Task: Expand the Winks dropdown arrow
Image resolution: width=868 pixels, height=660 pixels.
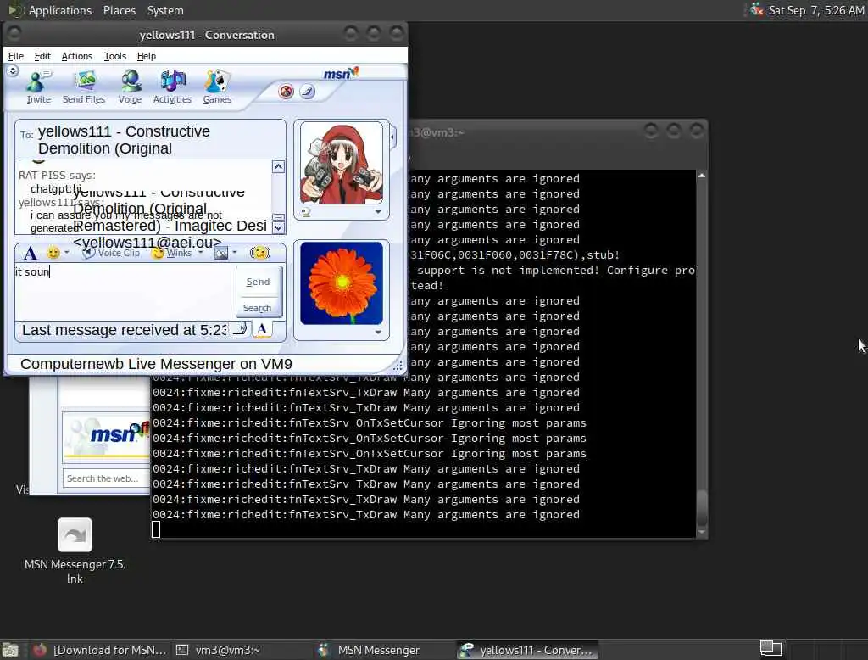Action: [x=200, y=253]
